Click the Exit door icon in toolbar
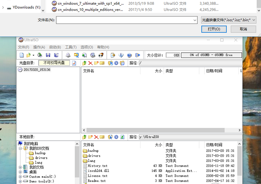 point(137,55)
